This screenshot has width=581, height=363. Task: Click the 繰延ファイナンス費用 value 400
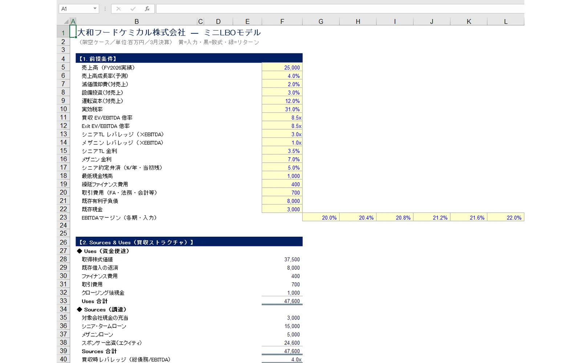pyautogui.click(x=282, y=184)
